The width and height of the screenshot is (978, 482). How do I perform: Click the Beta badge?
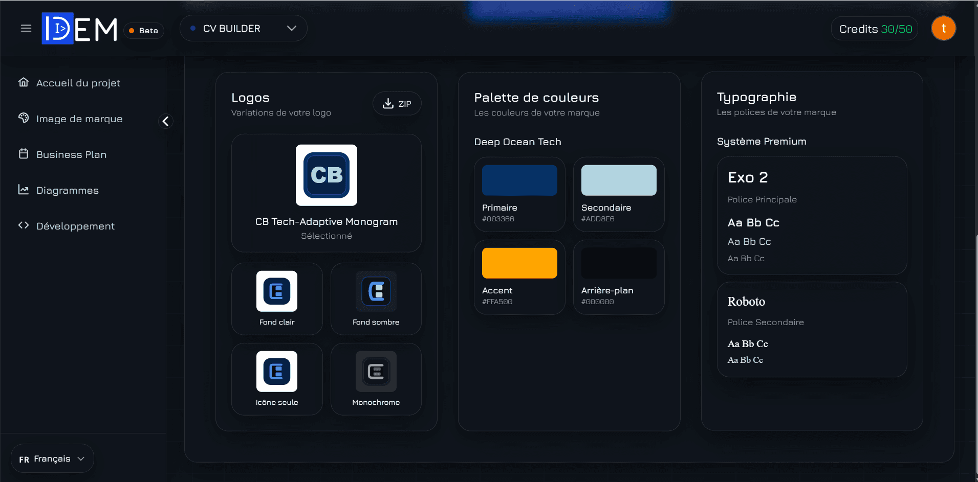(144, 31)
